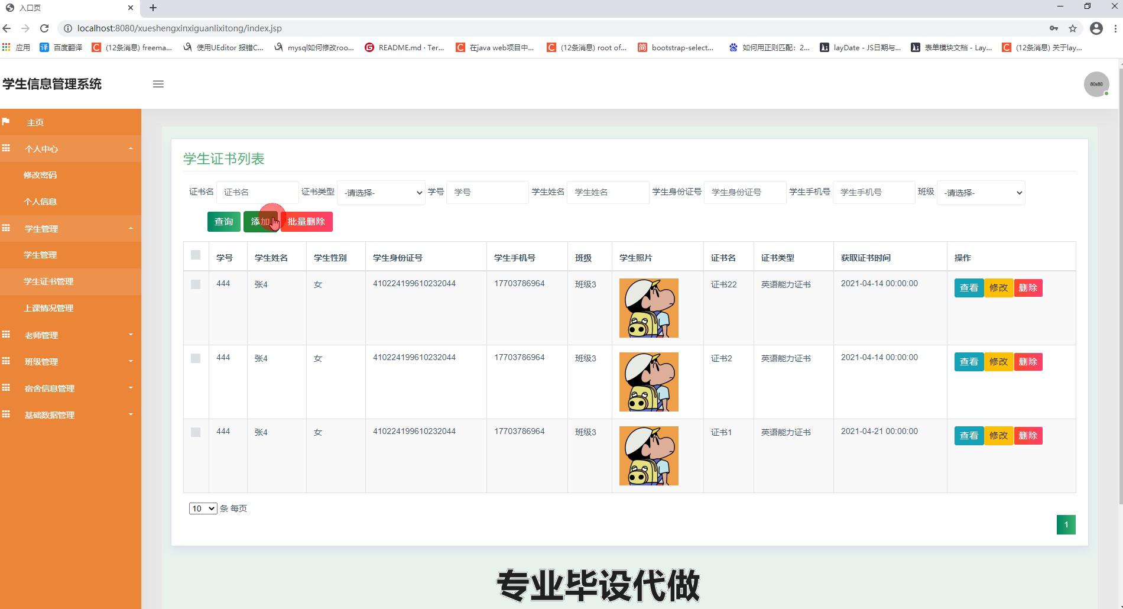Click grid icon beside 个人中心
Screen dimensions: 1123x609
coord(6,148)
